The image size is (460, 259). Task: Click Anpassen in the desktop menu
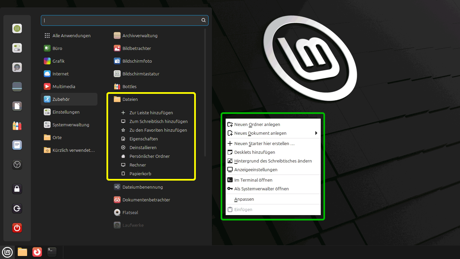[x=244, y=199]
